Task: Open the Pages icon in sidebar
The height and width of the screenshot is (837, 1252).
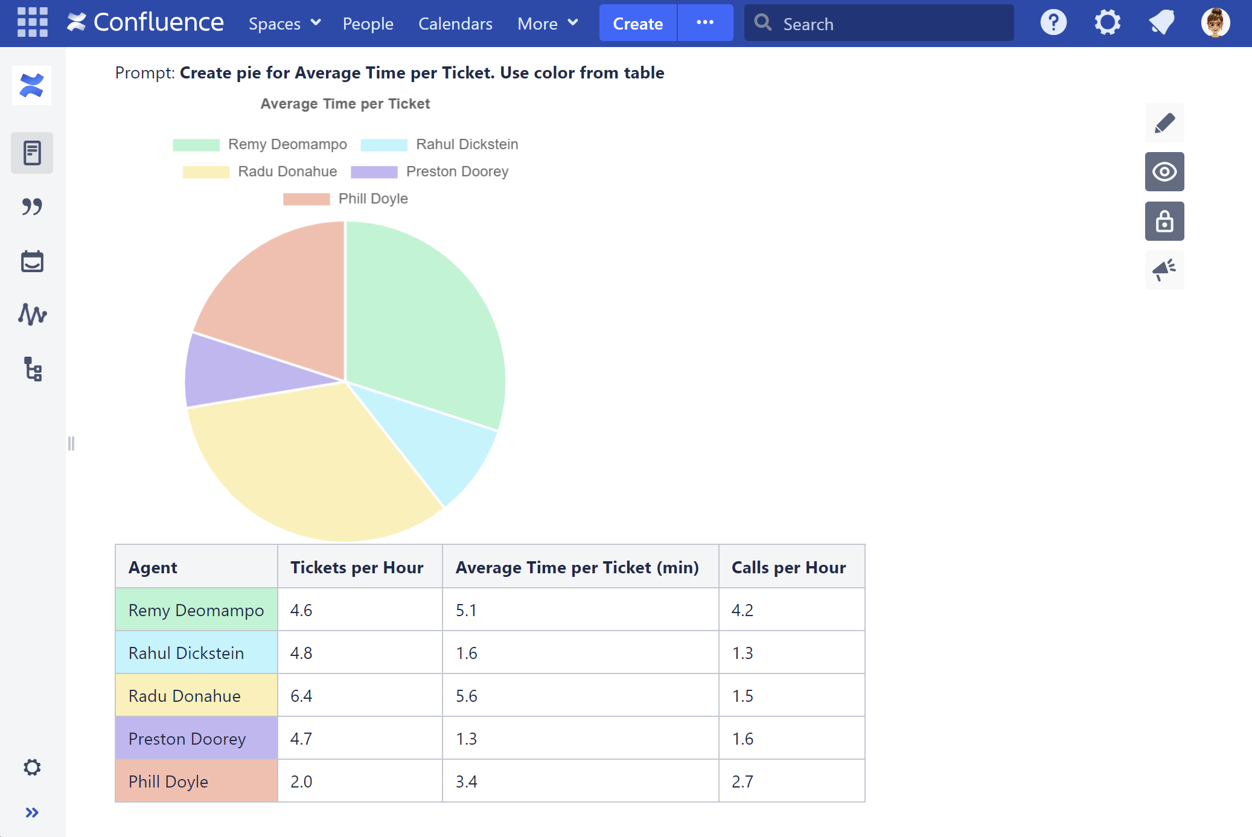Action: 32,153
